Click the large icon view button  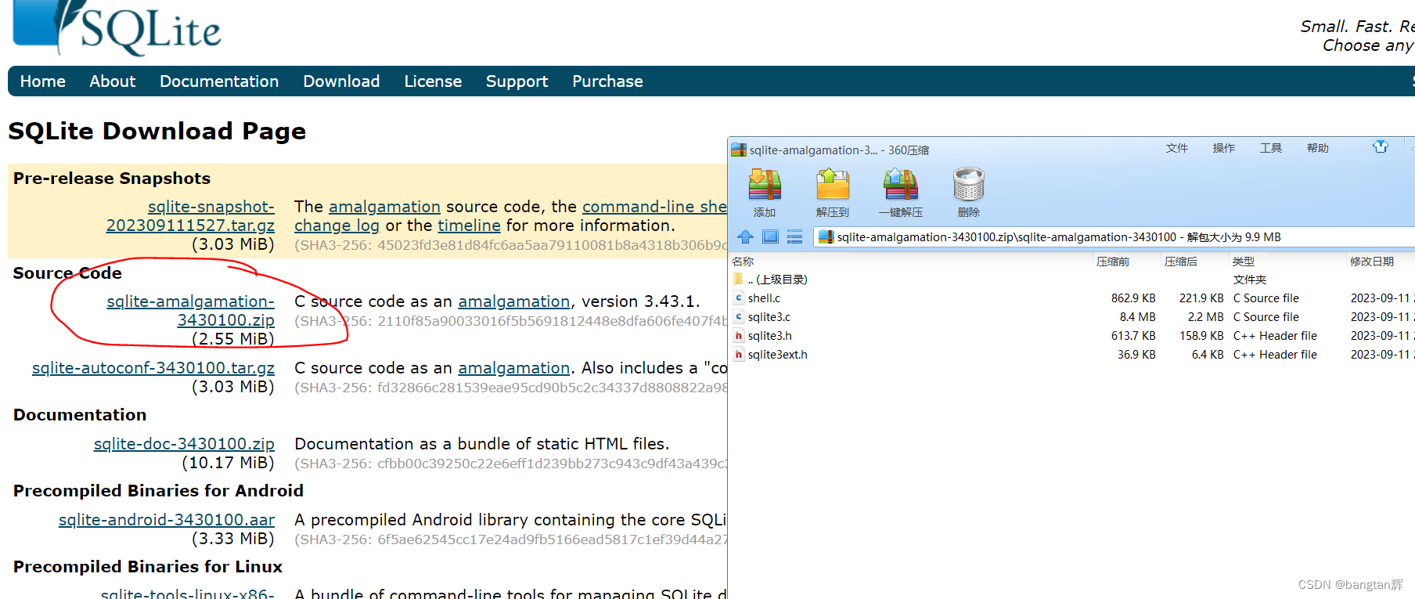pos(770,236)
